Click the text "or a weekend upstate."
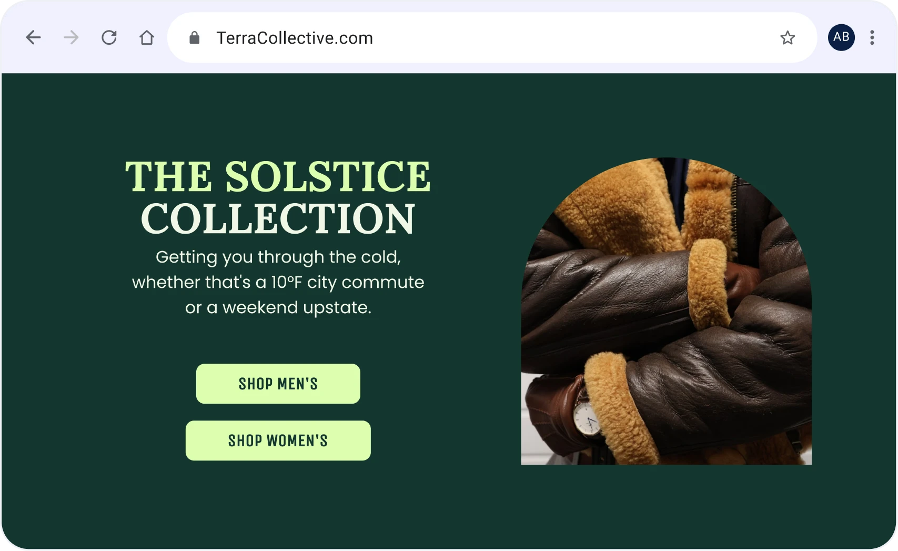 pos(278,307)
